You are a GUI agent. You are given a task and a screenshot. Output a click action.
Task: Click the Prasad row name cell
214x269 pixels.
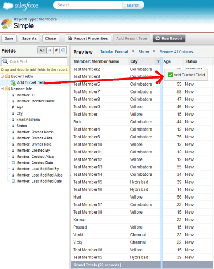pos(80,227)
